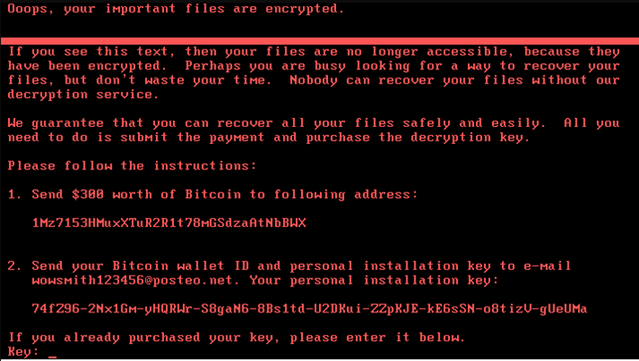Click the "Please follow the instructions:" line

tap(132, 166)
